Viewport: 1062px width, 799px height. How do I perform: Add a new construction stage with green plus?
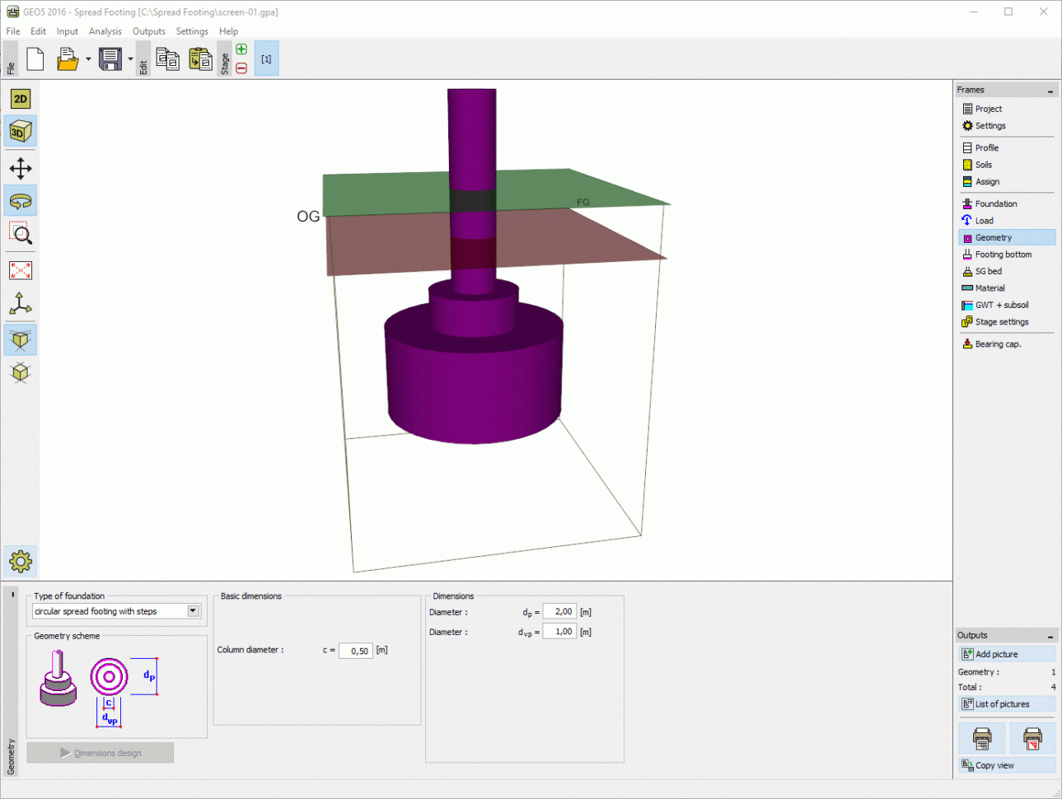pos(241,49)
